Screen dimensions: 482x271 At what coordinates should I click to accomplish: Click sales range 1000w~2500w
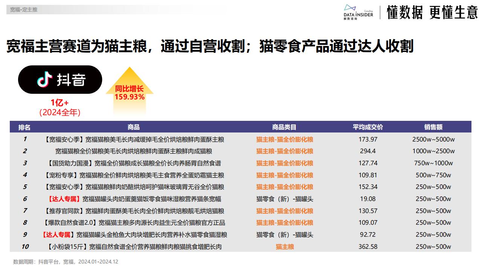point(433,151)
